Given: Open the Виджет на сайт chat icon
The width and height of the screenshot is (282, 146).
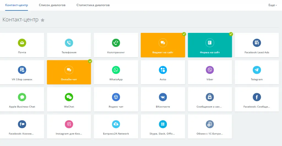Looking at the screenshot, I should click(163, 43).
